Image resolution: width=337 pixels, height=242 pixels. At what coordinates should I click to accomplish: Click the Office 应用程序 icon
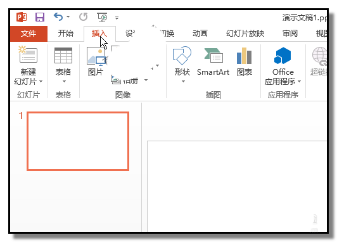(x=283, y=56)
